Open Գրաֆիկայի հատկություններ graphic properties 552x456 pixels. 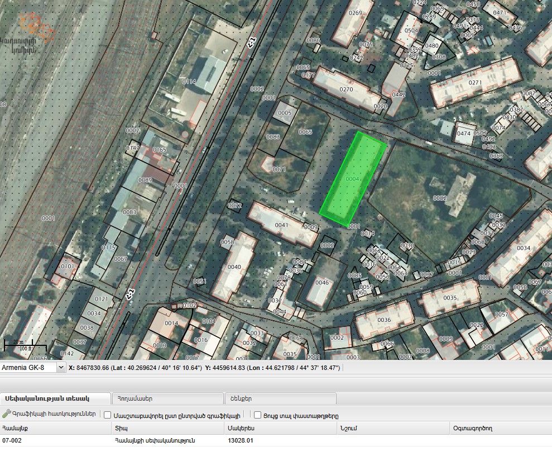[54, 414]
